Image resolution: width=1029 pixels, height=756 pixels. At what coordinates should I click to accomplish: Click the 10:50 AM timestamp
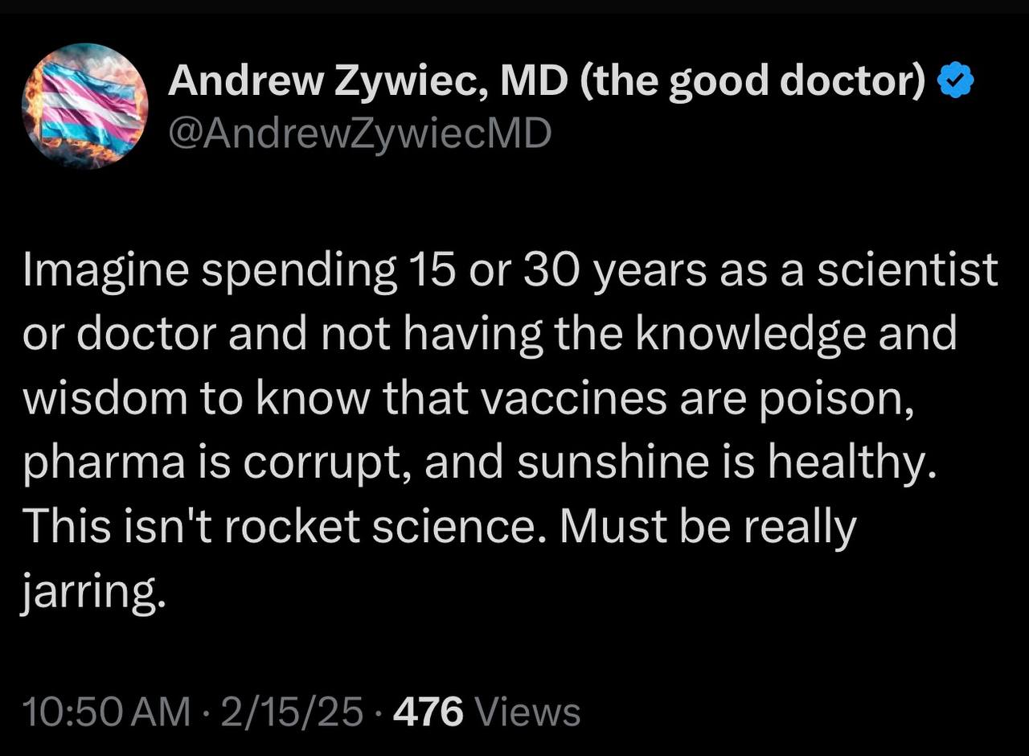106,711
